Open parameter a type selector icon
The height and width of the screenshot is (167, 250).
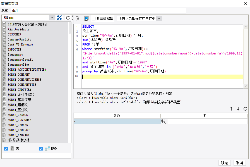click(x=164, y=121)
